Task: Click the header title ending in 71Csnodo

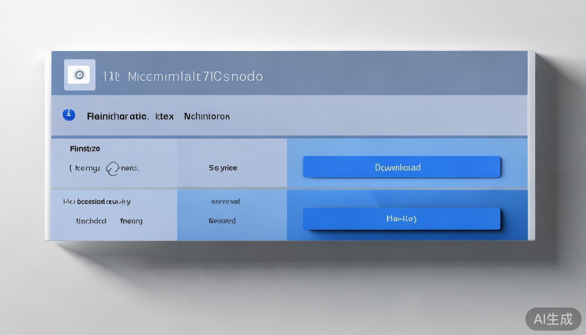Action: point(195,76)
